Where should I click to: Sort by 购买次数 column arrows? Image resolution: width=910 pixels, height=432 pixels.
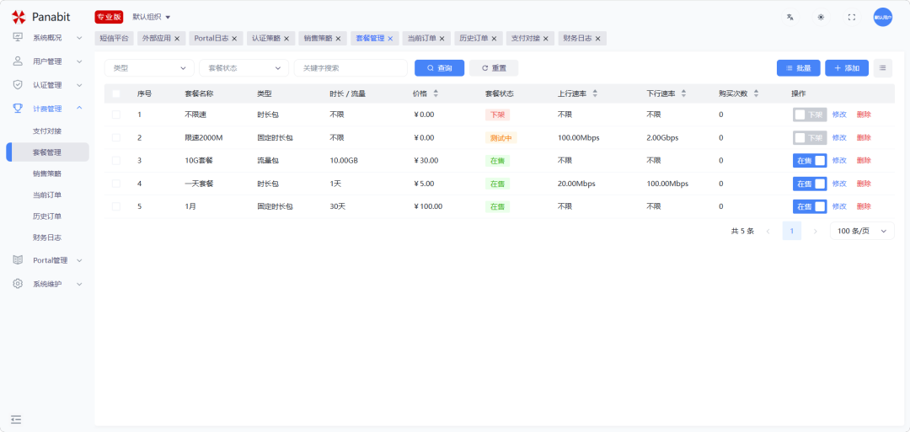pos(756,93)
